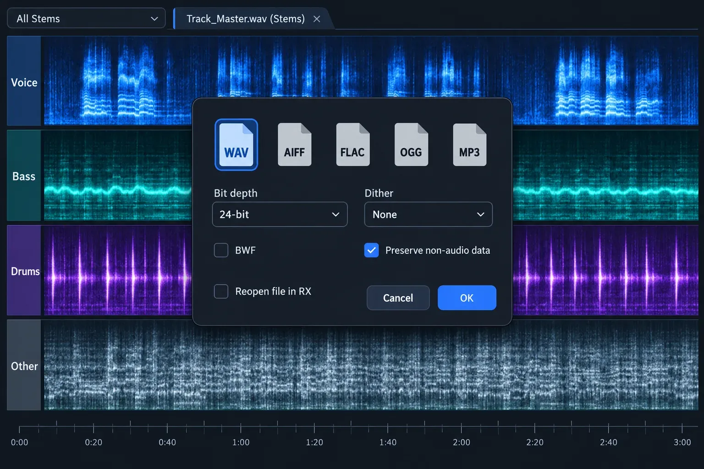Click inside the Other stem spectrogram
Screen dimensions: 704x469
tap(371, 365)
